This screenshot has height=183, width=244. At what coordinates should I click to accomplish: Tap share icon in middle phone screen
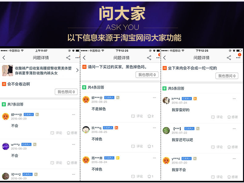click(x=149, y=58)
